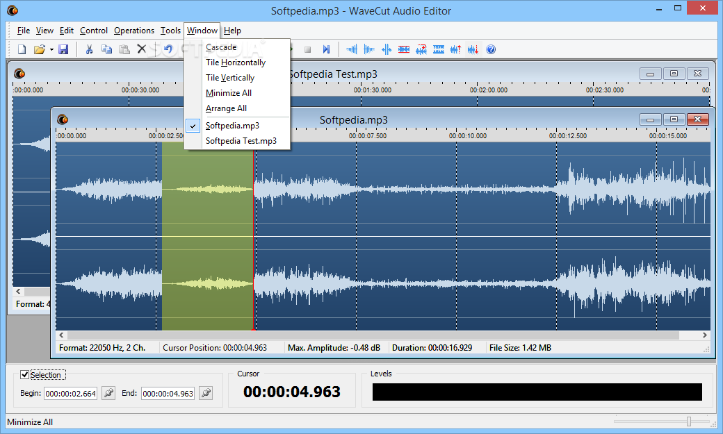Click the Cut scissors icon
Image resolution: width=723 pixels, height=434 pixels.
pos(89,49)
